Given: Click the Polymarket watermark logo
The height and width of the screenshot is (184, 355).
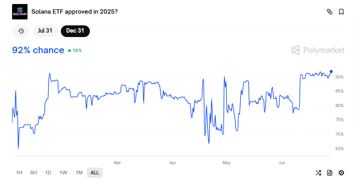Looking at the screenshot, I should point(318,50).
